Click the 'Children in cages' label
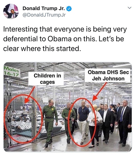The height and width of the screenshot is (156, 135). (47, 79)
